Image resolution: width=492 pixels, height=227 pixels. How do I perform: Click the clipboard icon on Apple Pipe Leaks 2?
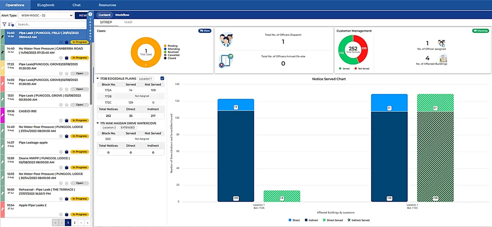[x=67, y=215]
